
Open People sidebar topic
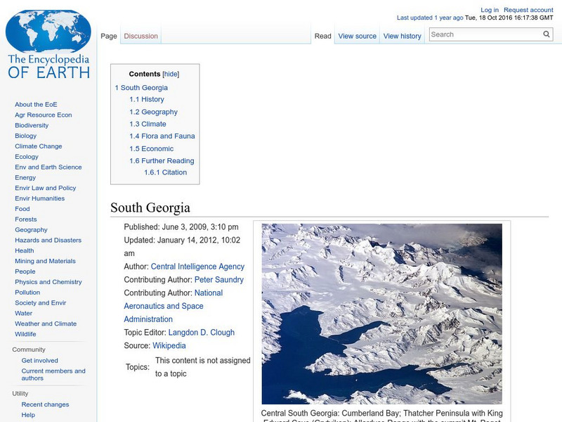point(25,271)
